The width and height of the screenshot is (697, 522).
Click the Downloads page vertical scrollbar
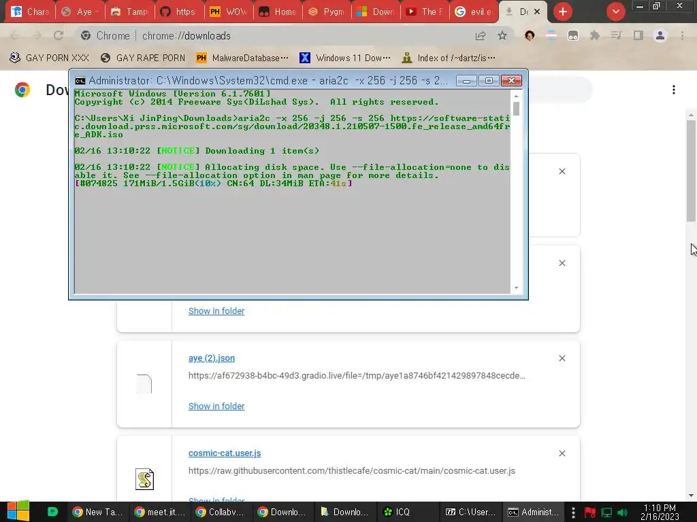coord(691,171)
